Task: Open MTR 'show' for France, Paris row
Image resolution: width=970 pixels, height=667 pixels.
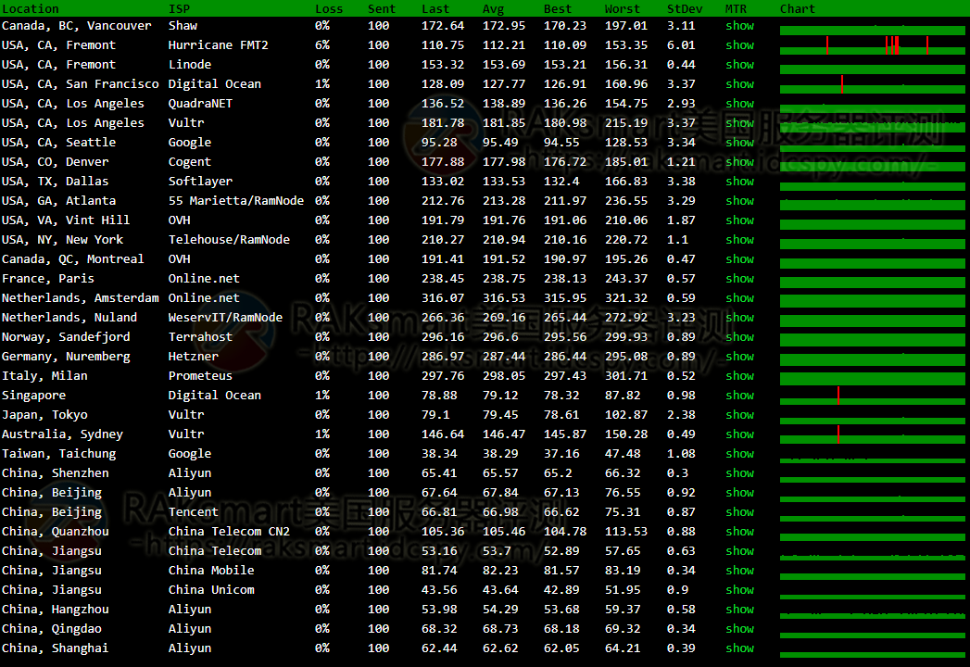Action: click(x=739, y=279)
